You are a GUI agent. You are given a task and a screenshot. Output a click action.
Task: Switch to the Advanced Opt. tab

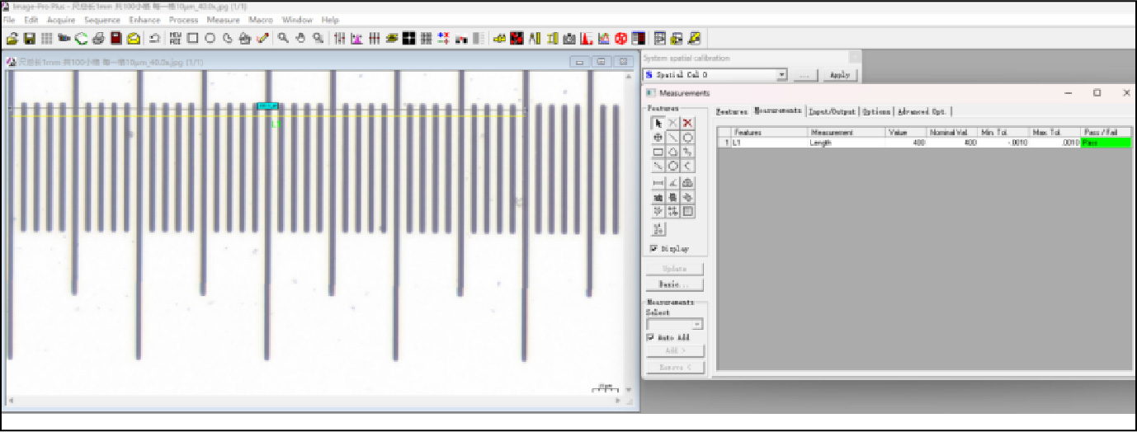click(922, 111)
